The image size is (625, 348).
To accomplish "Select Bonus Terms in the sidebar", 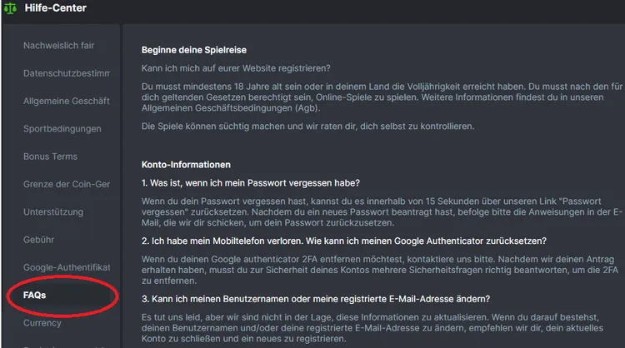I will [51, 157].
